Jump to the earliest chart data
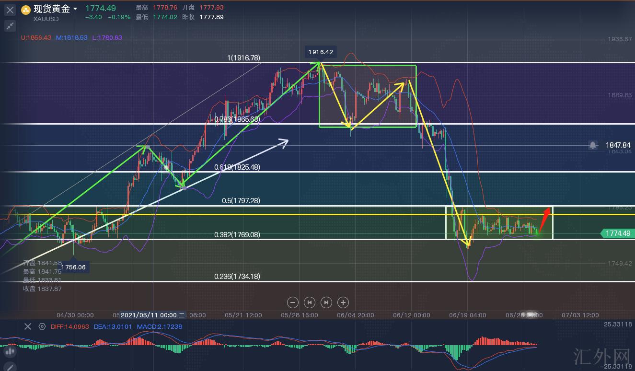Image resolution: width=635 pixels, height=371 pixels. click(x=310, y=302)
